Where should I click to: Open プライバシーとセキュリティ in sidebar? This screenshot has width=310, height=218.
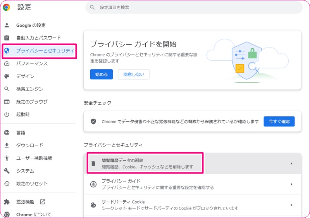pos(45,51)
